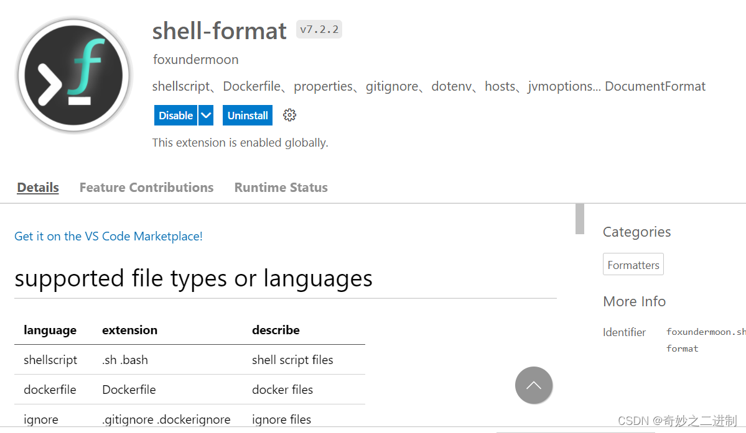
Task: Click the scroll-to-top arrow circle
Action: click(x=533, y=386)
